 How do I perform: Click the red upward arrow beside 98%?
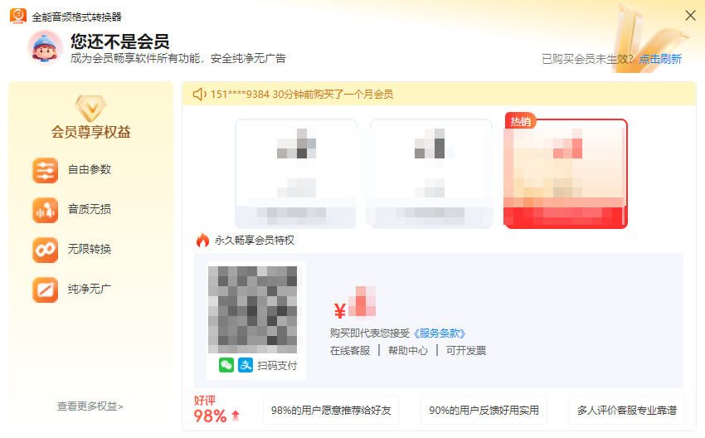click(236, 416)
